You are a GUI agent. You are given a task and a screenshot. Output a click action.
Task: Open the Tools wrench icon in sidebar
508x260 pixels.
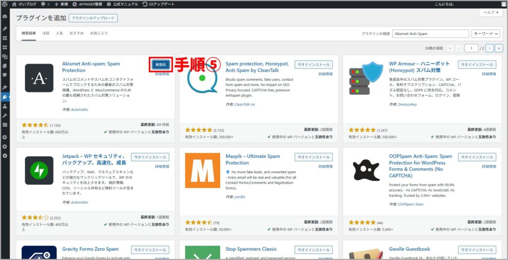[x=5, y=115]
